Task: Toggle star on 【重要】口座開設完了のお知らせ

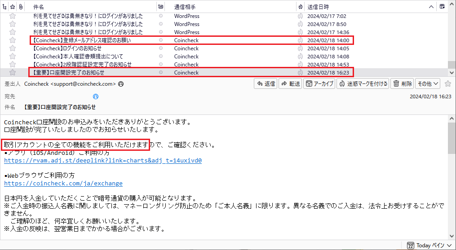Action: (13, 72)
